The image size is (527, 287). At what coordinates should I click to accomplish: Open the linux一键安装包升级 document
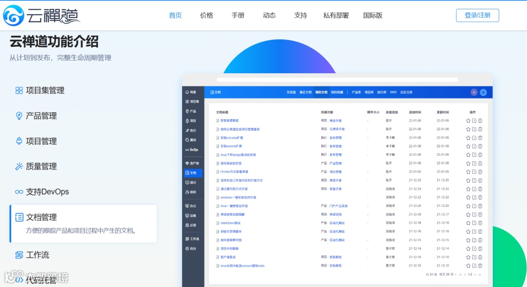click(234, 206)
